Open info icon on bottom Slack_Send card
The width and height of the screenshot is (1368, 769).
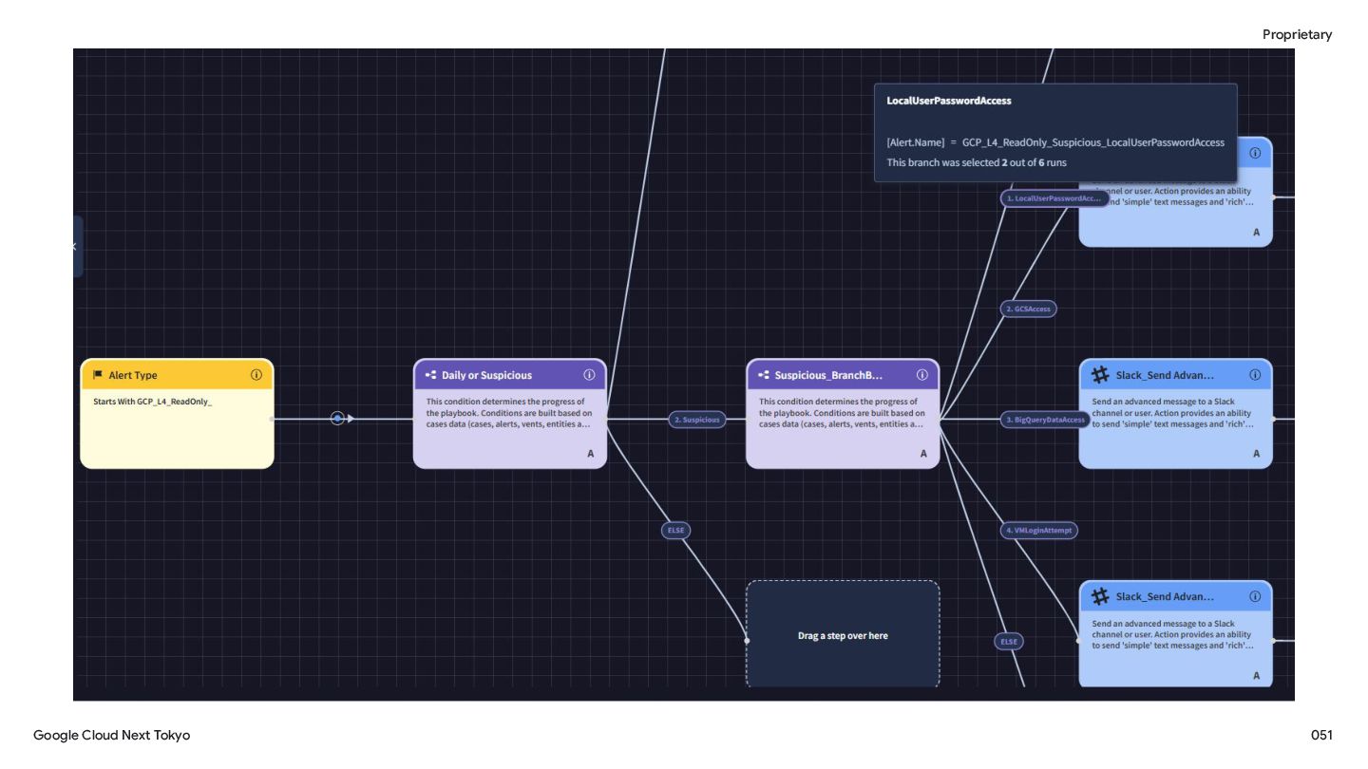click(1255, 596)
